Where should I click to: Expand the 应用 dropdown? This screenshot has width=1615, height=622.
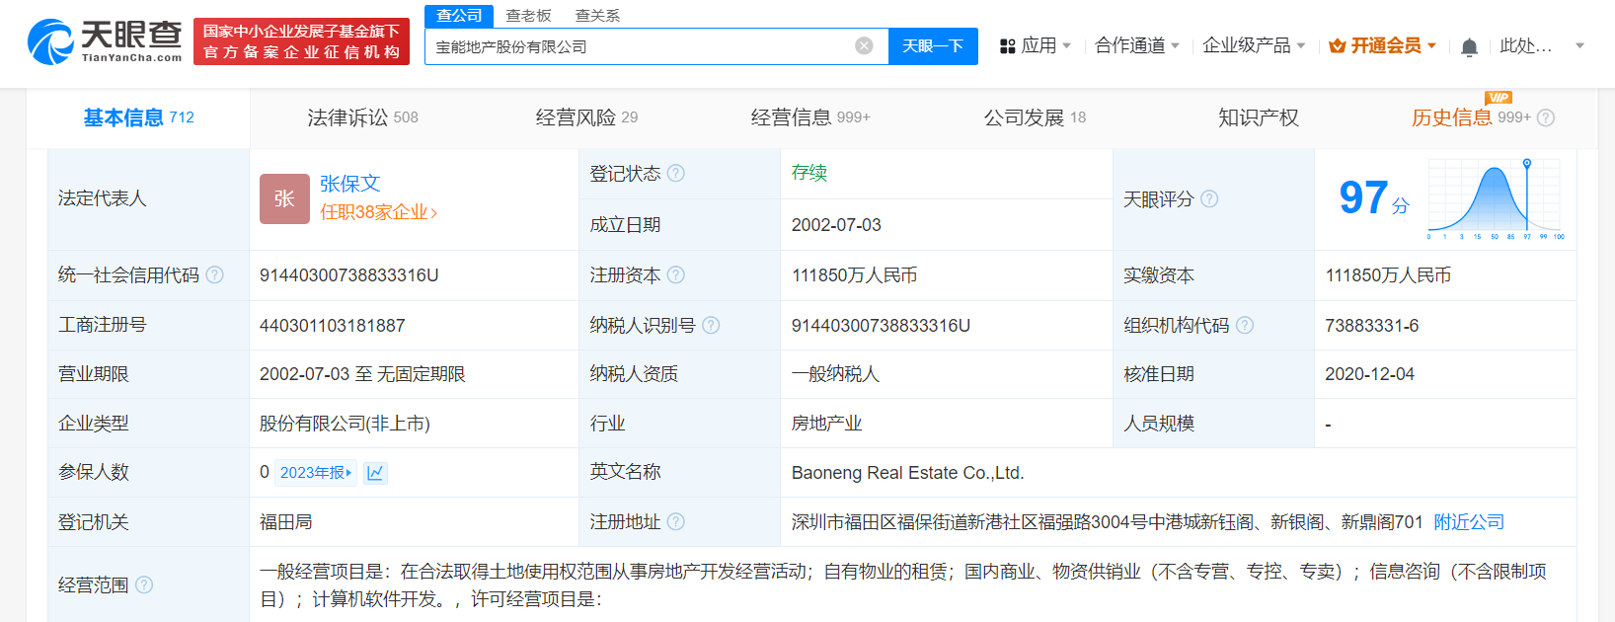click(x=1066, y=46)
